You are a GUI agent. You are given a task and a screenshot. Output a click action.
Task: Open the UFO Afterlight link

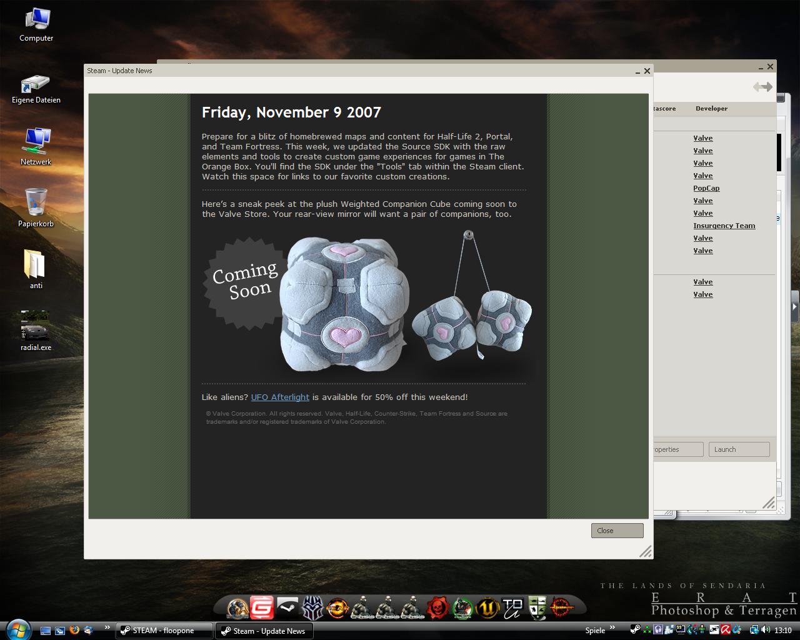[280, 397]
